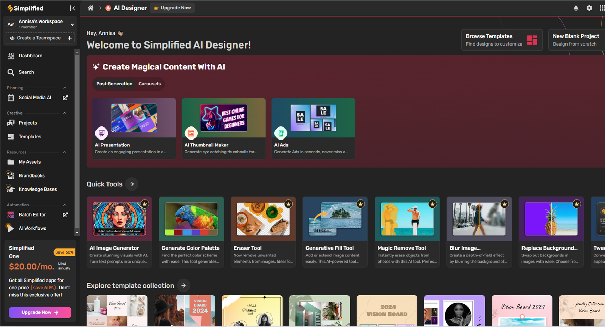This screenshot has height=327, width=605.
Task: Click the AI Ads round badge icon
Action: pos(281,133)
